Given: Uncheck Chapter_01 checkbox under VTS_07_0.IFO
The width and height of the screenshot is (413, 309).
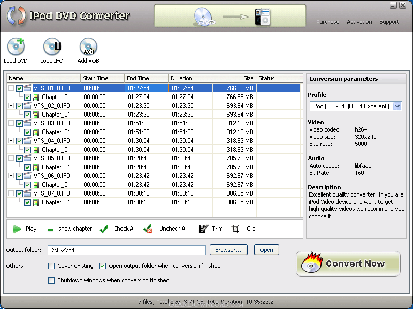Looking at the screenshot, I should point(28,202).
